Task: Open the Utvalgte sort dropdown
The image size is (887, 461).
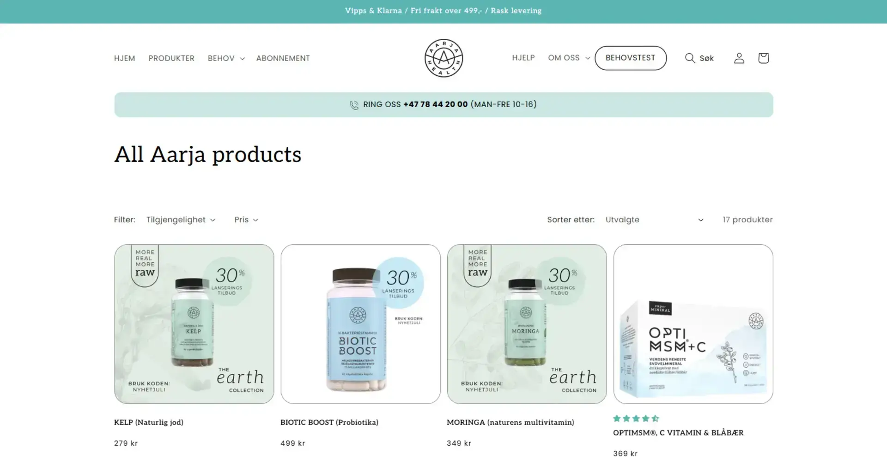Action: click(654, 220)
